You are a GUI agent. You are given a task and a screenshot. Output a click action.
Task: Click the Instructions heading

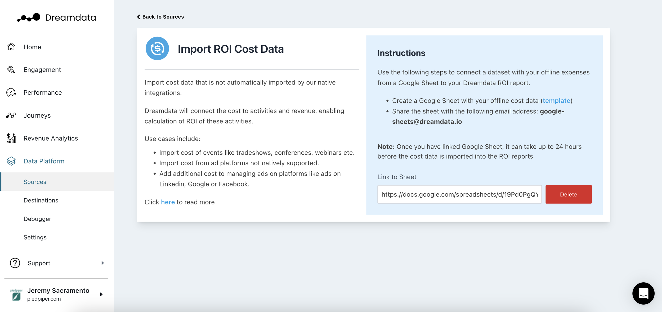401,53
